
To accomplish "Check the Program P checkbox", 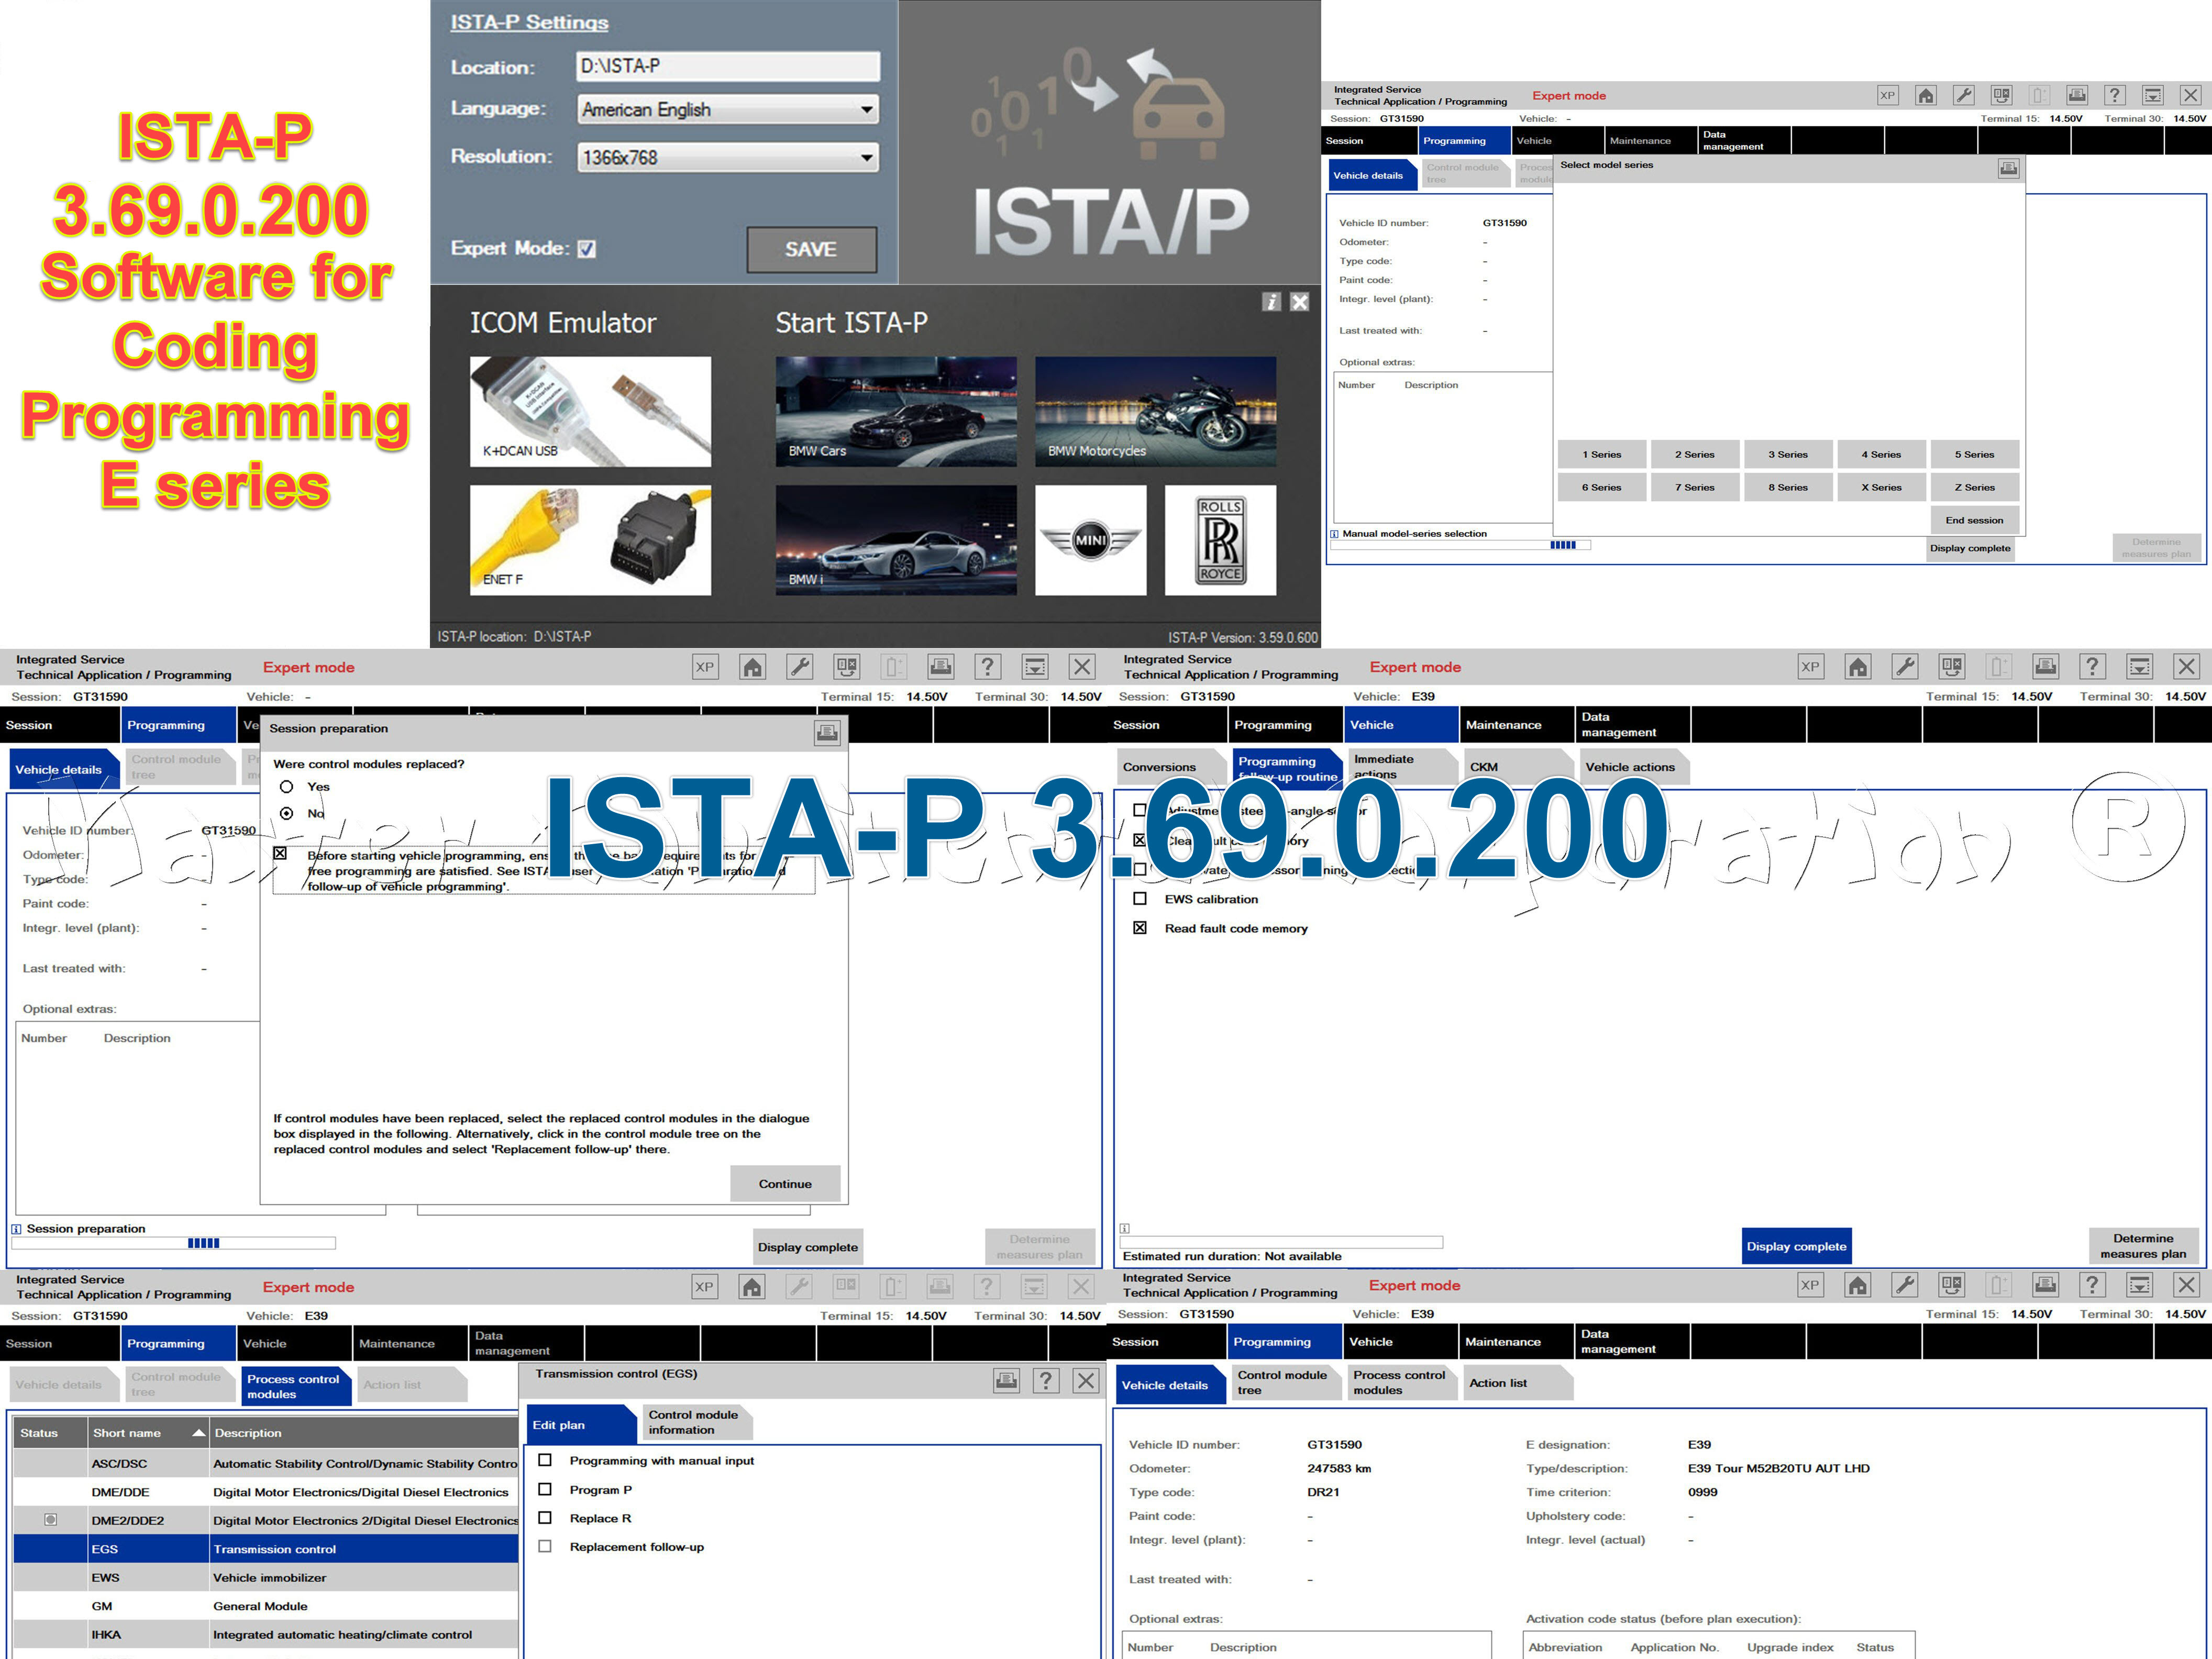I will click(x=545, y=1489).
